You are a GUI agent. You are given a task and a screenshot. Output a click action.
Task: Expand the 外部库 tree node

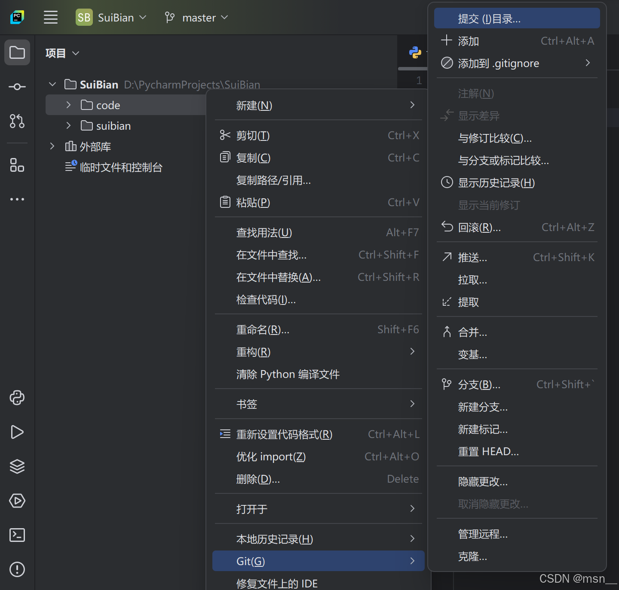(52, 146)
